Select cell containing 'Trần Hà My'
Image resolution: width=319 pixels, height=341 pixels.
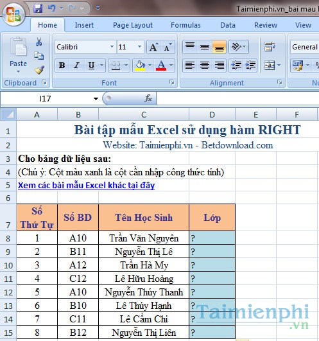point(144,265)
